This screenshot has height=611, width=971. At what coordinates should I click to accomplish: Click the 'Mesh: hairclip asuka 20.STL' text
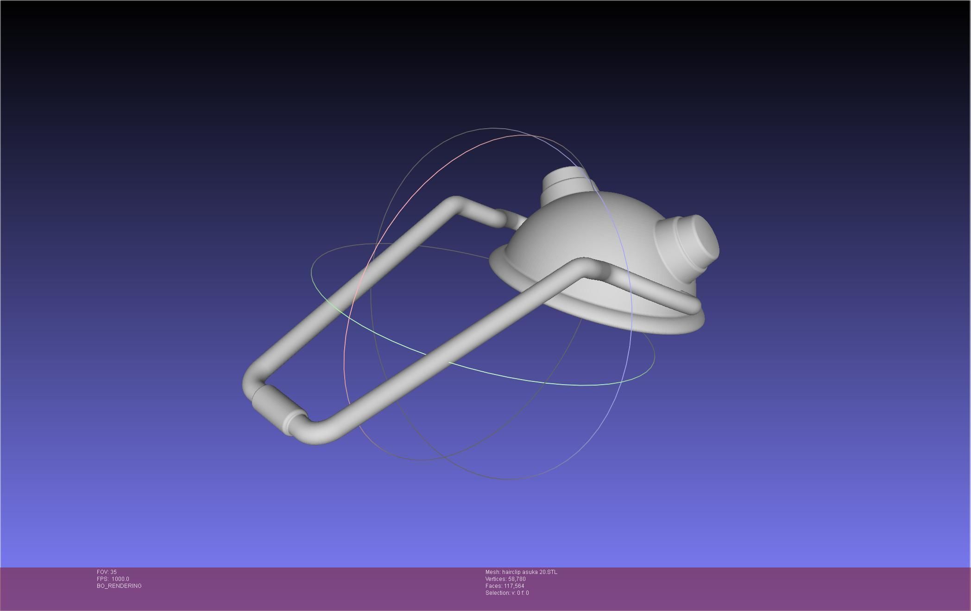521,572
